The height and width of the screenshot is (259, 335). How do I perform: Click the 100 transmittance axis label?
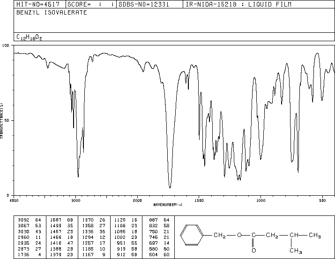[x=6, y=45]
